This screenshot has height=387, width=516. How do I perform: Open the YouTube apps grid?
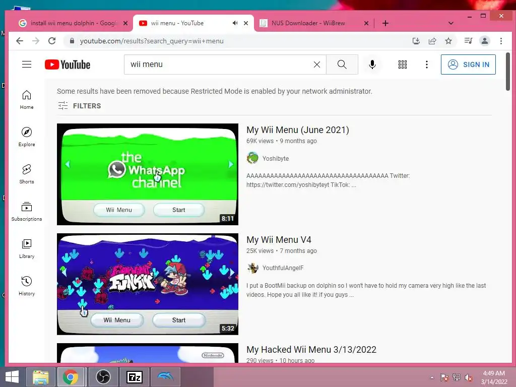(x=403, y=64)
